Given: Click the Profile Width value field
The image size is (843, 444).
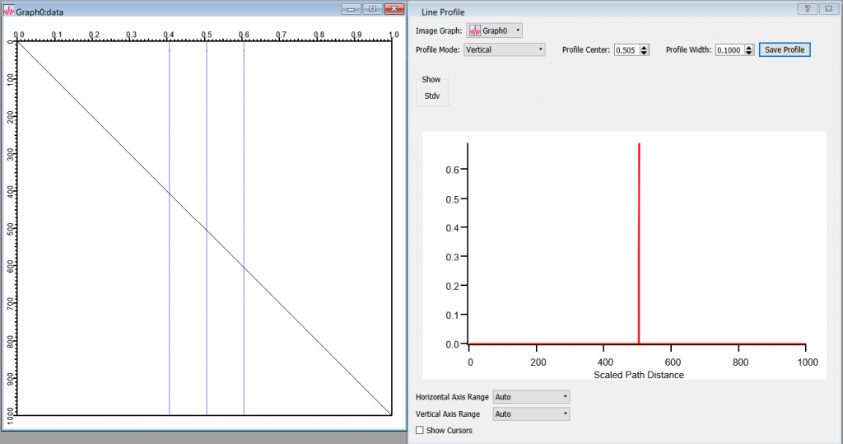Looking at the screenshot, I should point(729,50).
